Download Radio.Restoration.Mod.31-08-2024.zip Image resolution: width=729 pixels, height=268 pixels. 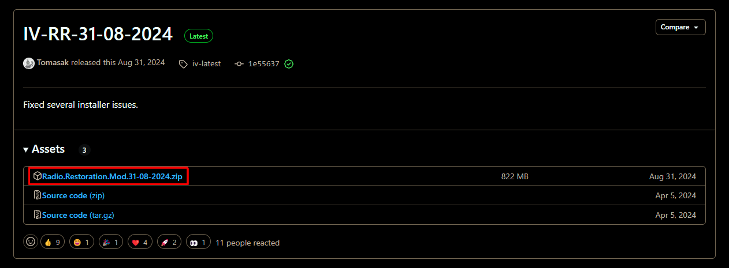pyautogui.click(x=112, y=176)
